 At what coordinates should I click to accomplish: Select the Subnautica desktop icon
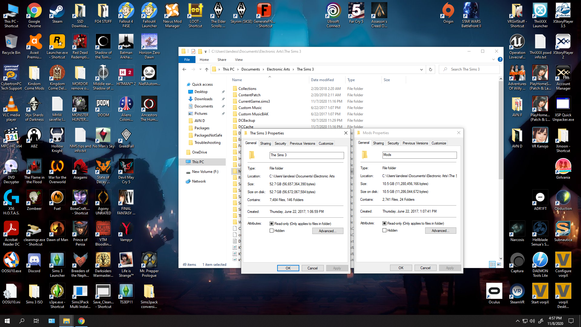(x=563, y=232)
